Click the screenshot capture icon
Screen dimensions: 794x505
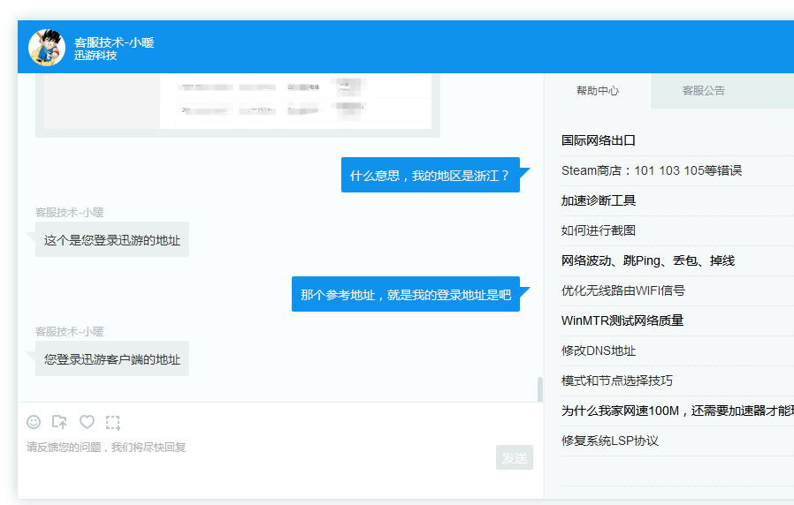(113, 422)
